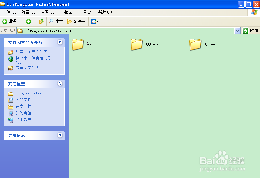Collapse the 文件和文件夹任务 panel

[x=60, y=42]
